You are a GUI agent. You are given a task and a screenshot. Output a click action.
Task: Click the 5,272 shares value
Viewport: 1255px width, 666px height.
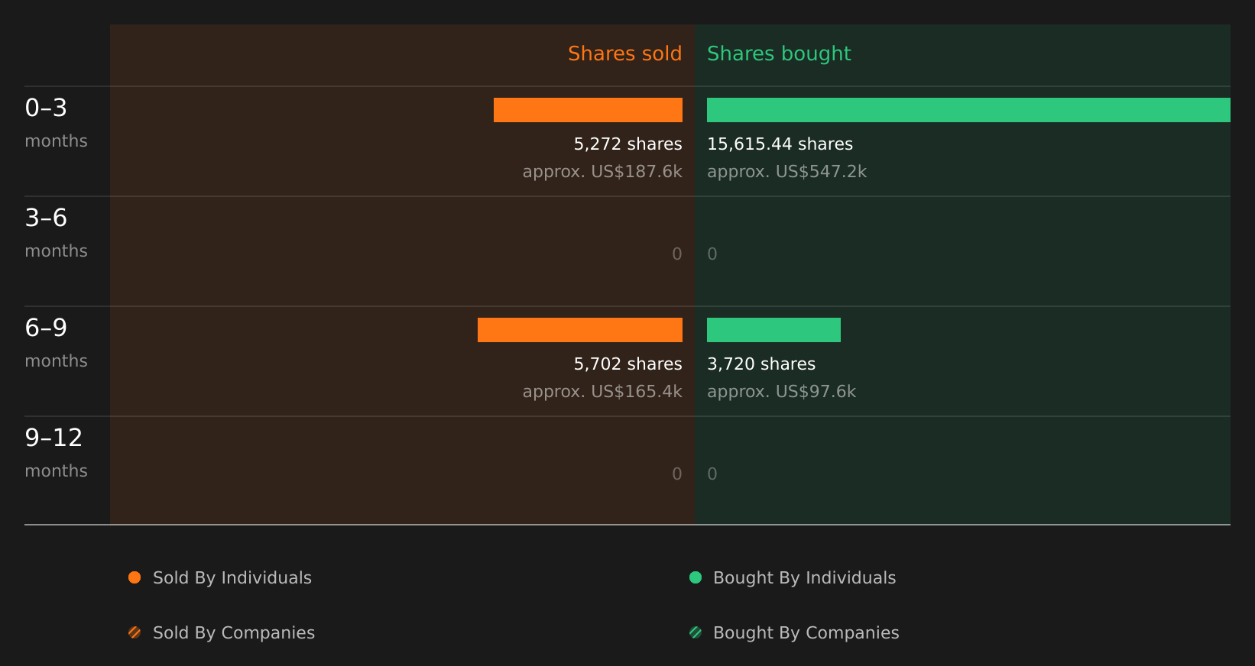628,144
